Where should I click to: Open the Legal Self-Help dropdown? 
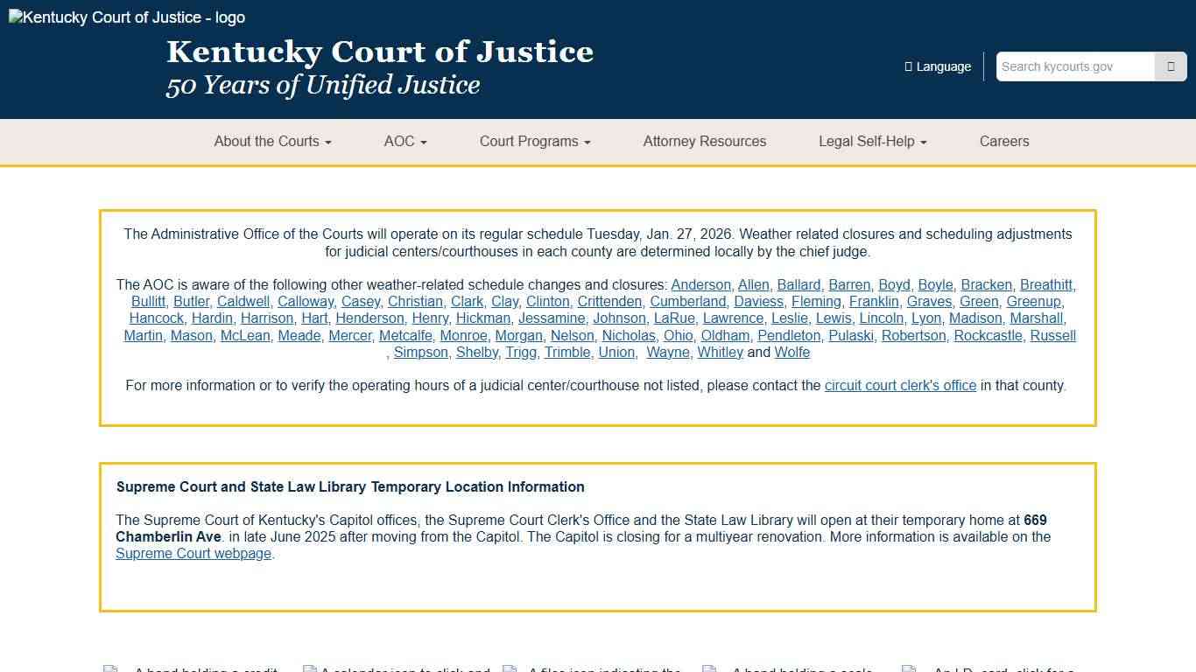pyautogui.click(x=871, y=142)
